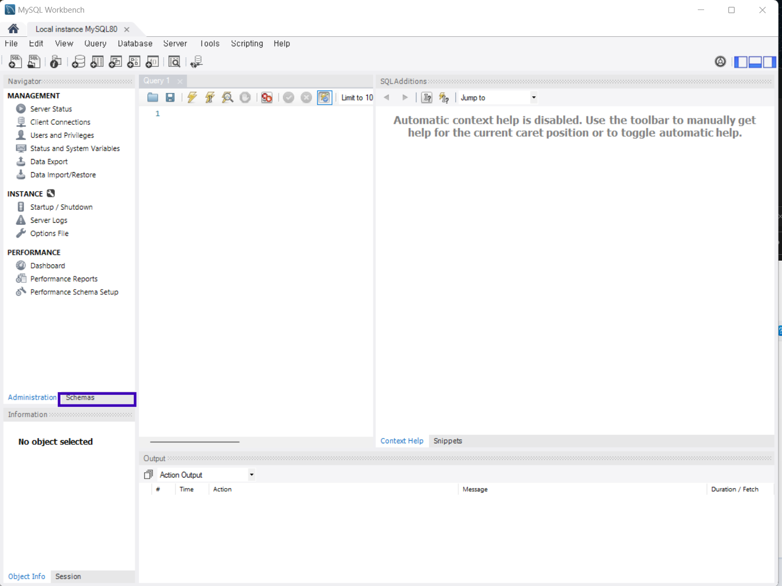The image size is (782, 586).
Task: Get context help for caret position
Action: click(427, 97)
